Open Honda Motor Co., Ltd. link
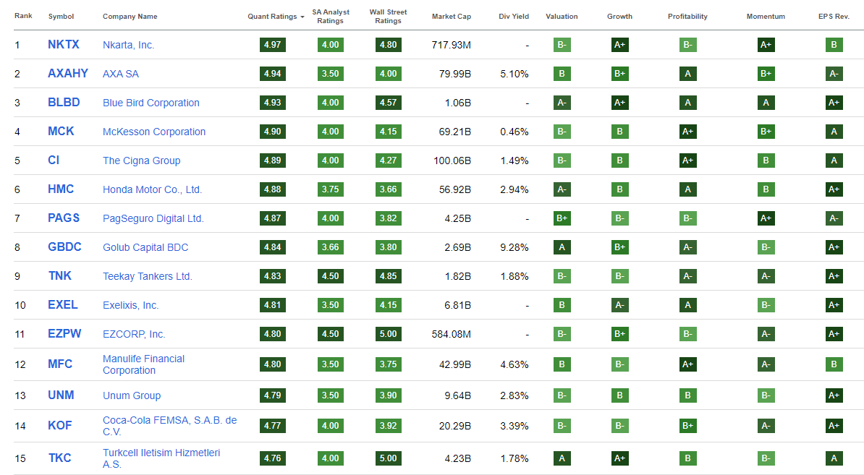This screenshot has height=475, width=864. pos(152,189)
